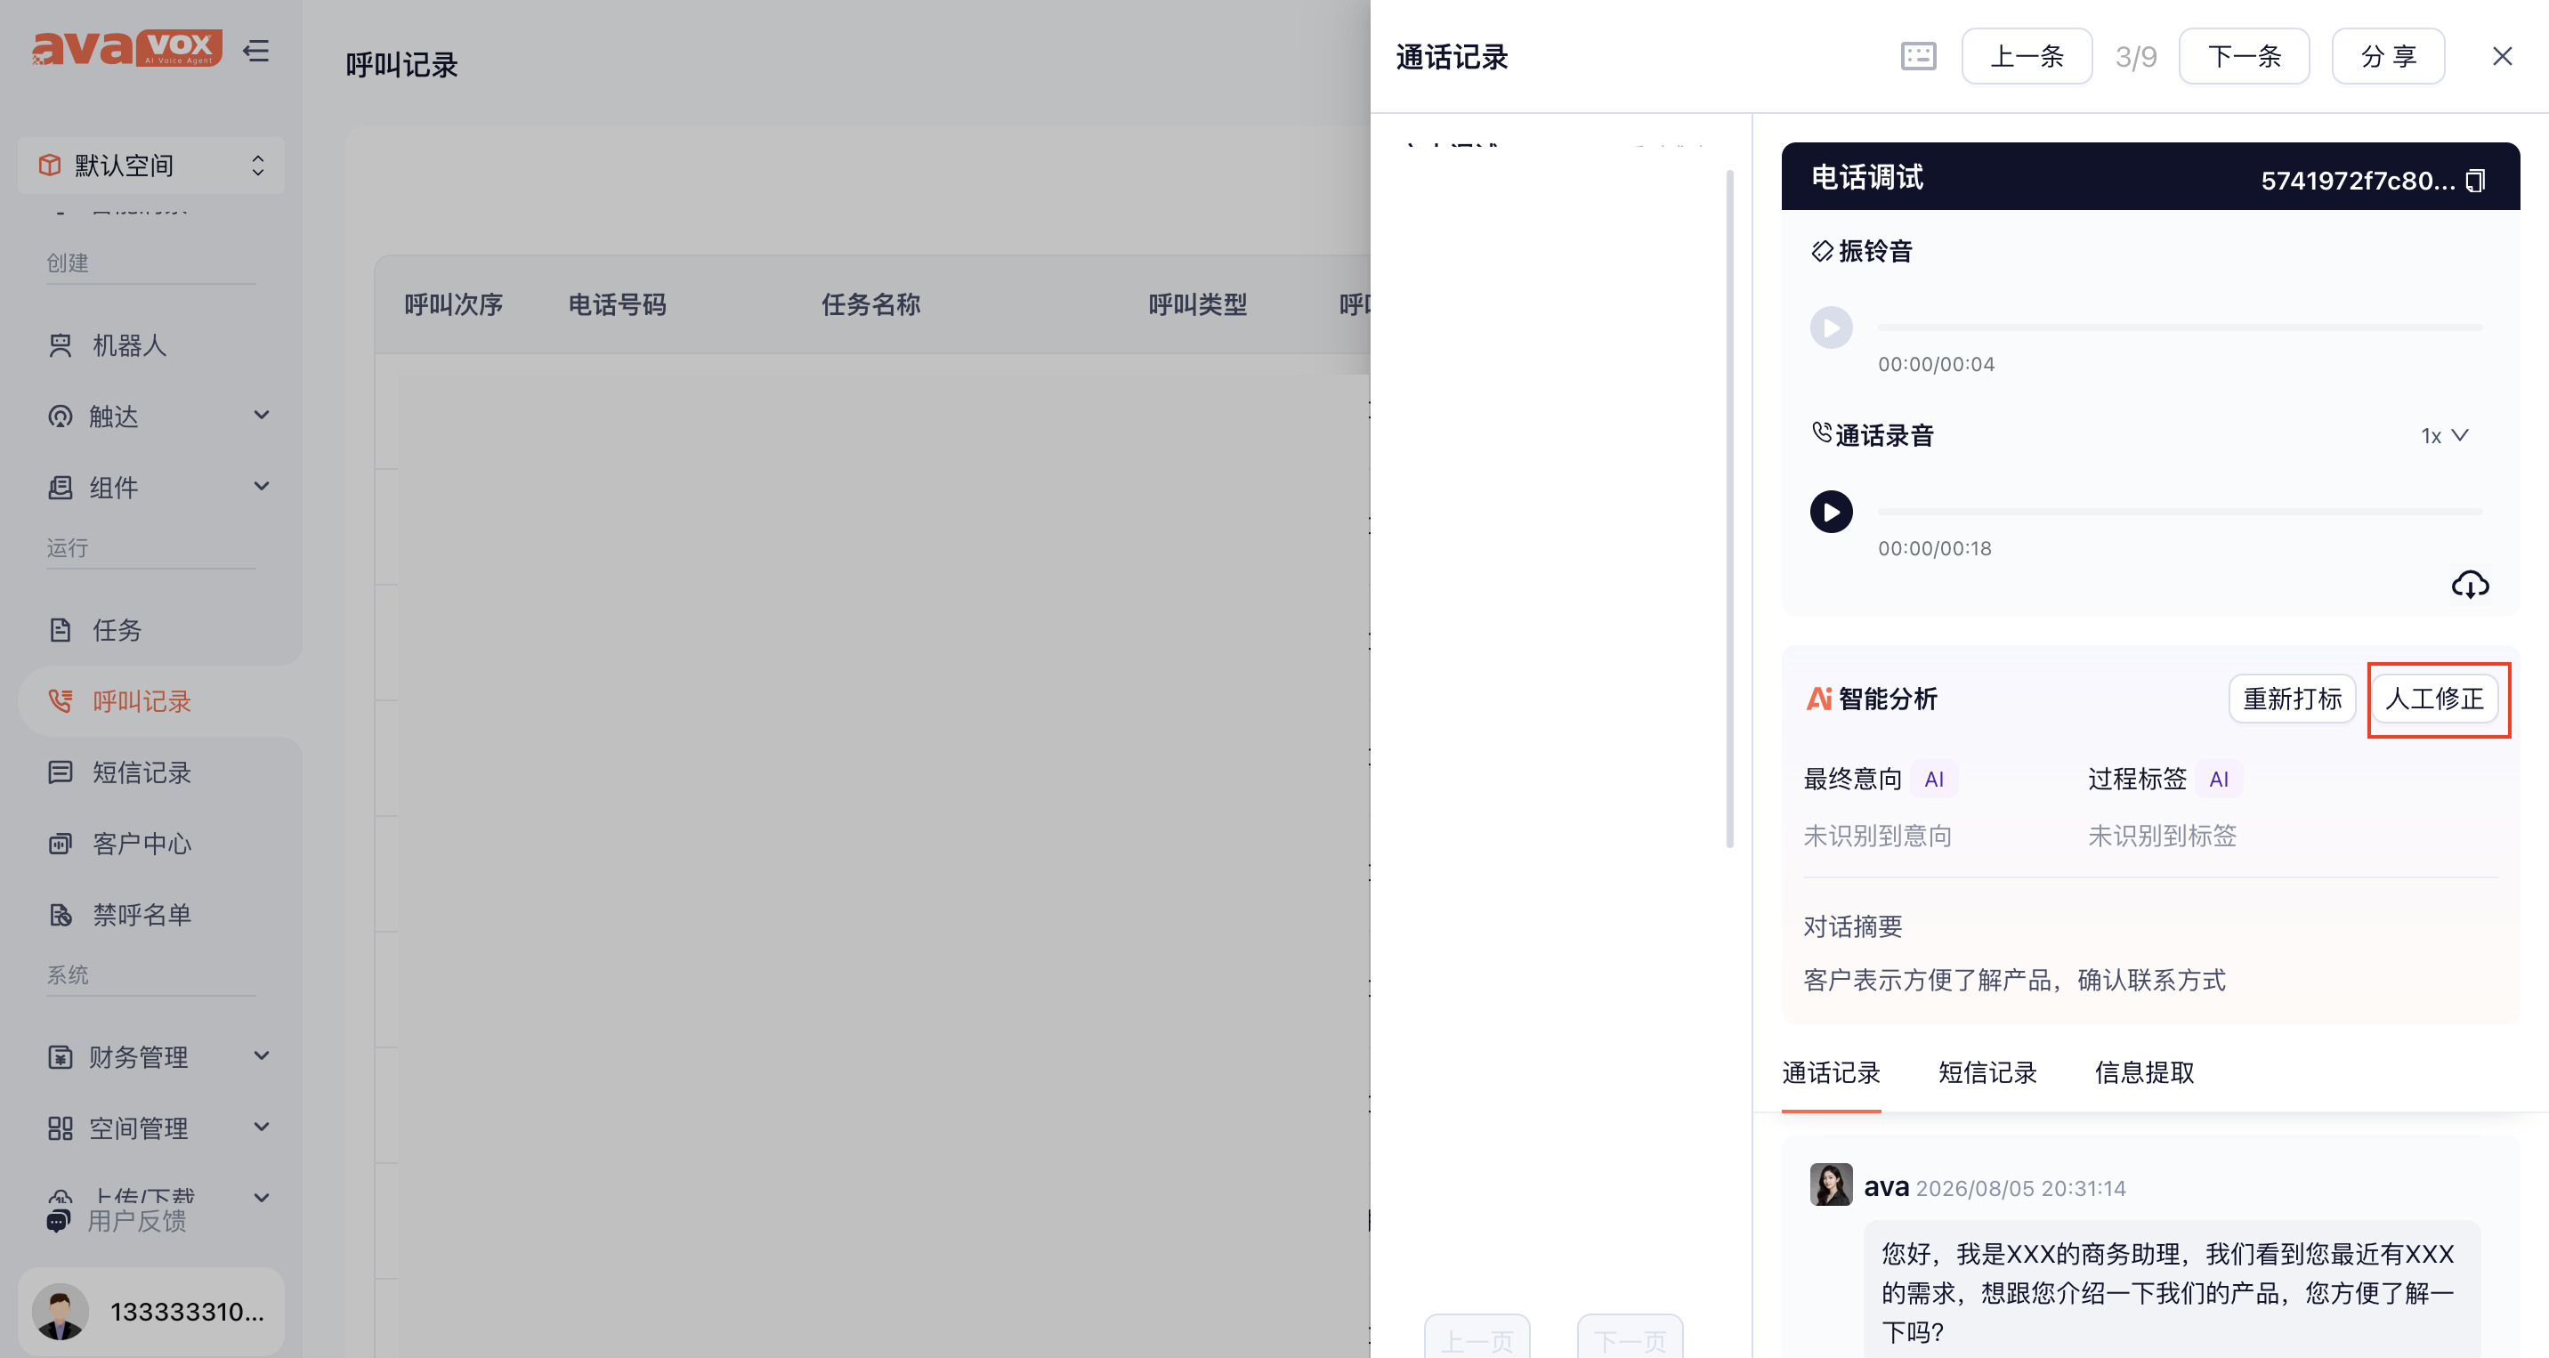This screenshot has height=1358, width=2549.
Task: Click the 电话号码 column header
Action: point(618,304)
